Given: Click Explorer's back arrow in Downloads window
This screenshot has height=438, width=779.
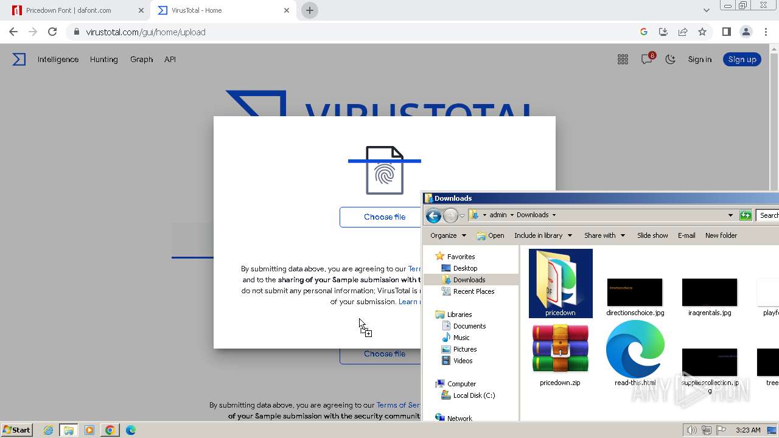Looking at the screenshot, I should [x=433, y=215].
